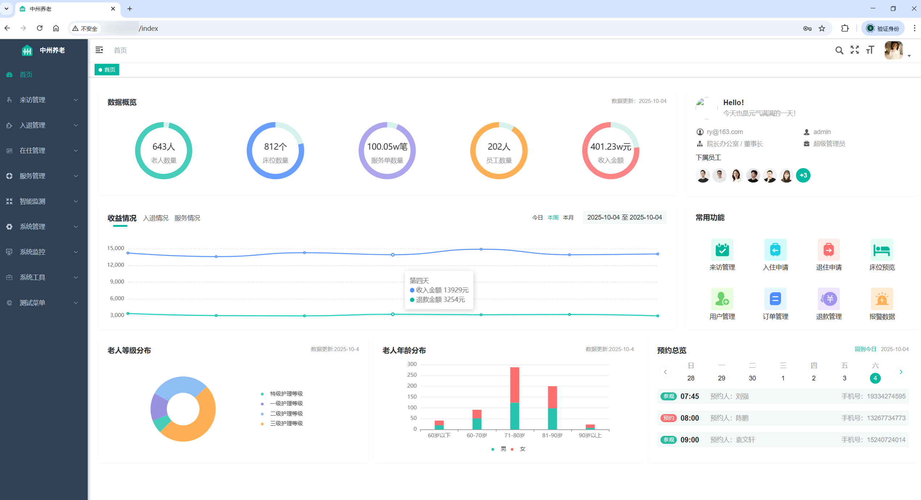Toggle fullscreen mode icon in header
921x500 pixels.
tap(855, 50)
